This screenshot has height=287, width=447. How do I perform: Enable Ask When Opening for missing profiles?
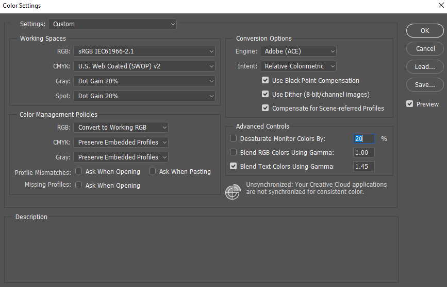[79, 186]
